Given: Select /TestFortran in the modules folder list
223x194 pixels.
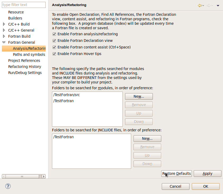Looking at the screenshot, I should [63, 101].
